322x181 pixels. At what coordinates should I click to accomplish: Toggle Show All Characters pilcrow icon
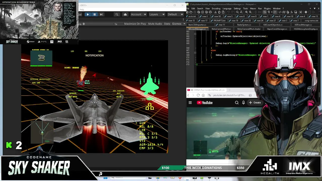pyautogui.click(x=268, y=12)
